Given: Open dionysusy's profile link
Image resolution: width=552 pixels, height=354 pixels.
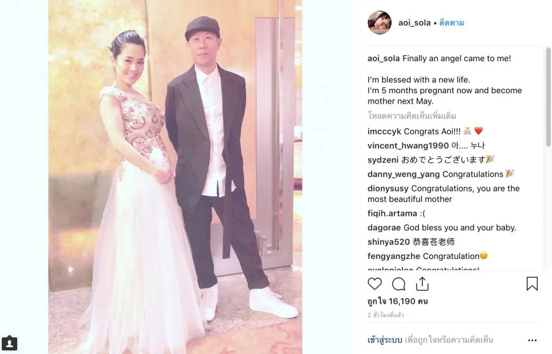Looking at the screenshot, I should pos(388,189).
